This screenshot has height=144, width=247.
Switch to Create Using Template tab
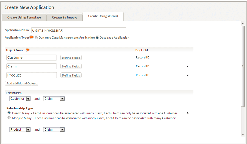(24, 17)
